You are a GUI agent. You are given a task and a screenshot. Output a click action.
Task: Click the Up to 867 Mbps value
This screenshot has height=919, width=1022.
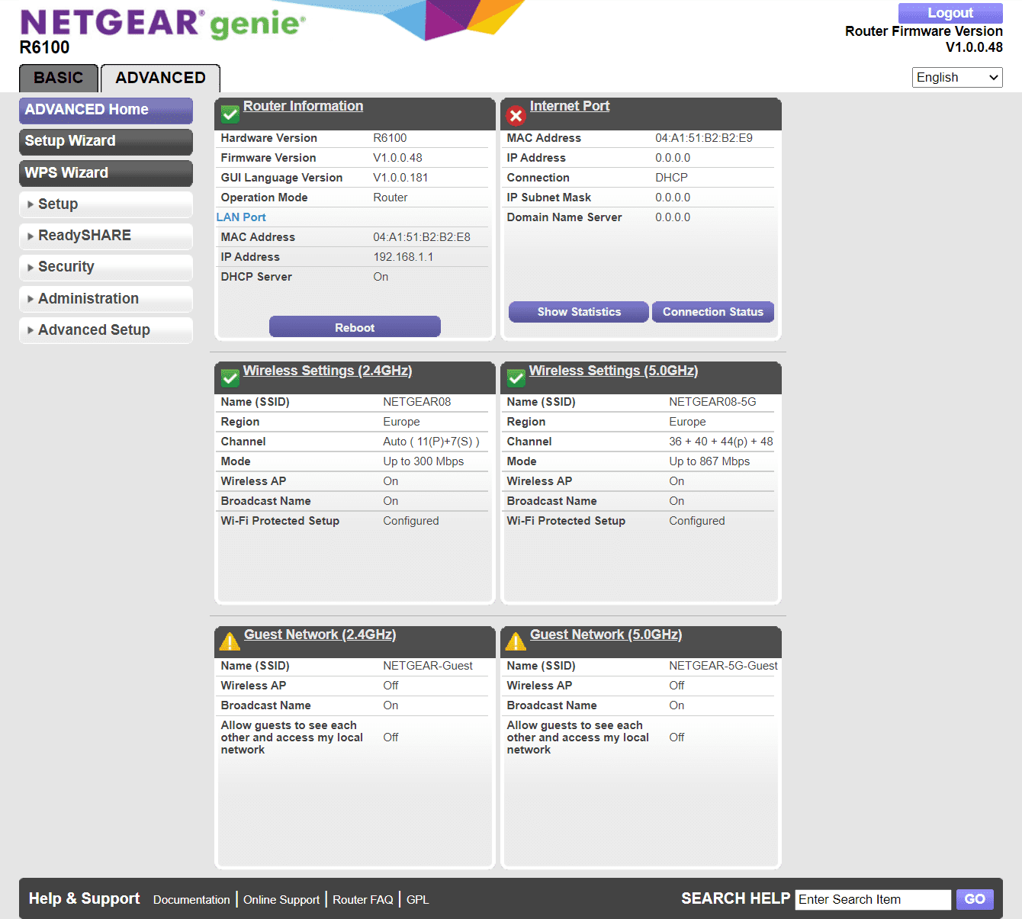pyautogui.click(x=709, y=461)
